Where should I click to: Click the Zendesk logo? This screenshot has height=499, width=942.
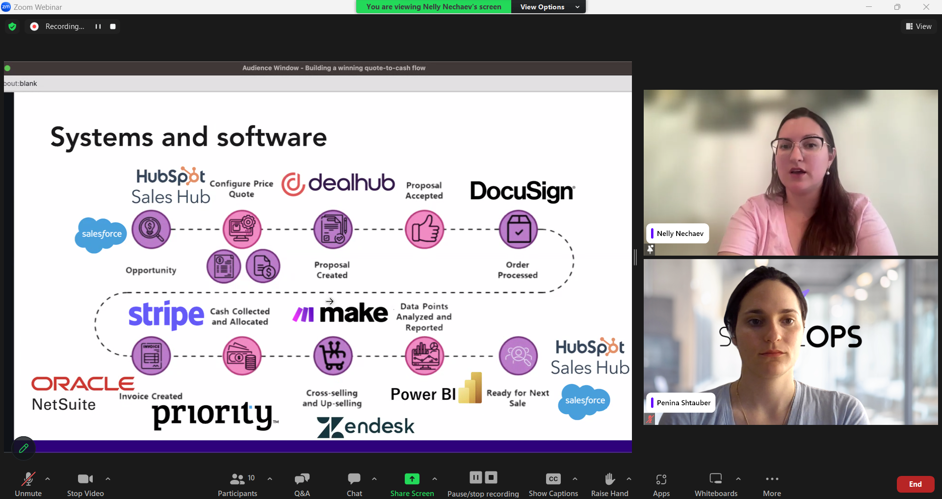[366, 426]
